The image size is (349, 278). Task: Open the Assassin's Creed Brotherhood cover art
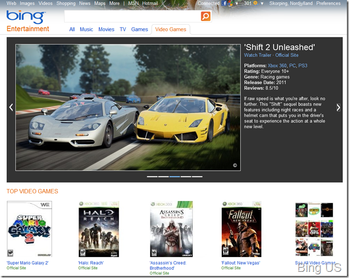click(171, 229)
